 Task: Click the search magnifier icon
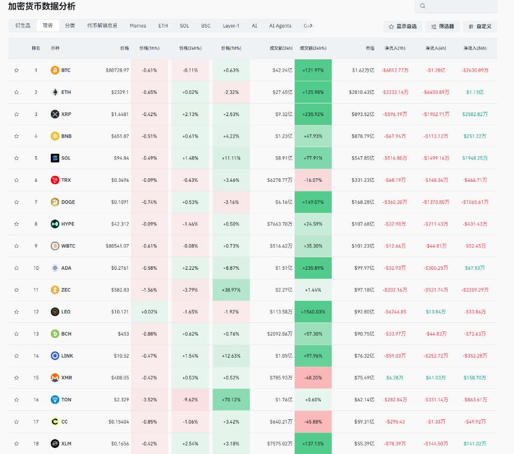[x=423, y=6]
